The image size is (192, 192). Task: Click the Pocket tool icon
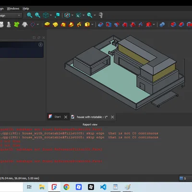[x=100, y=24]
